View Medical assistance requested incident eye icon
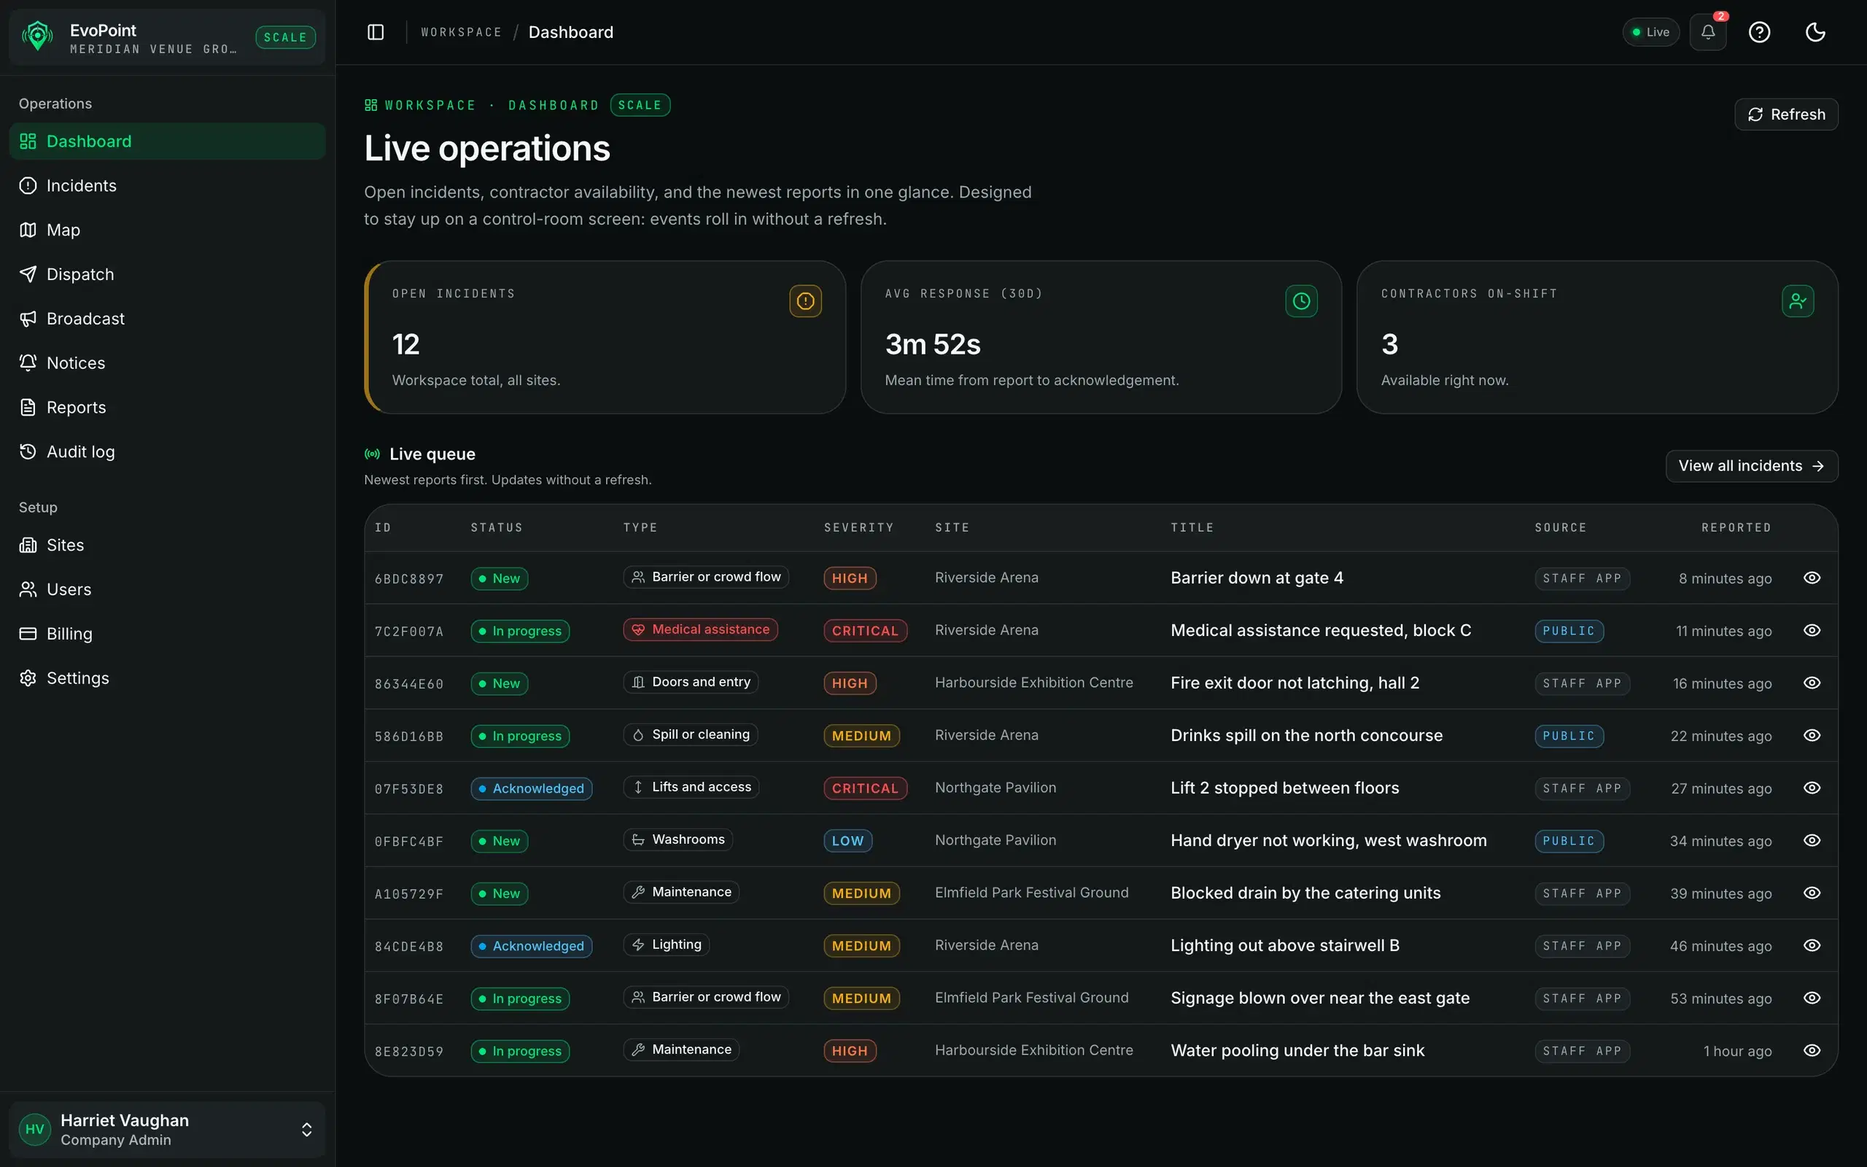 coord(1812,631)
